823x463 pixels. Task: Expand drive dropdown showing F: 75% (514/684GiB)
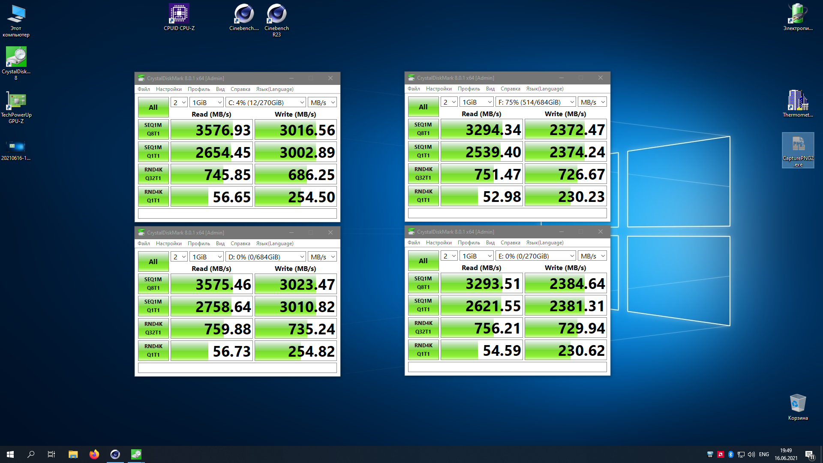pyautogui.click(x=536, y=102)
